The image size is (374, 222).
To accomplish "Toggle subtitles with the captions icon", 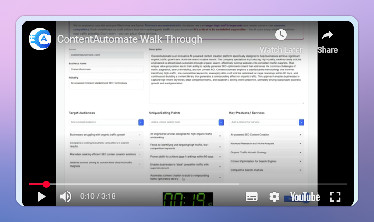I will tap(252, 197).
